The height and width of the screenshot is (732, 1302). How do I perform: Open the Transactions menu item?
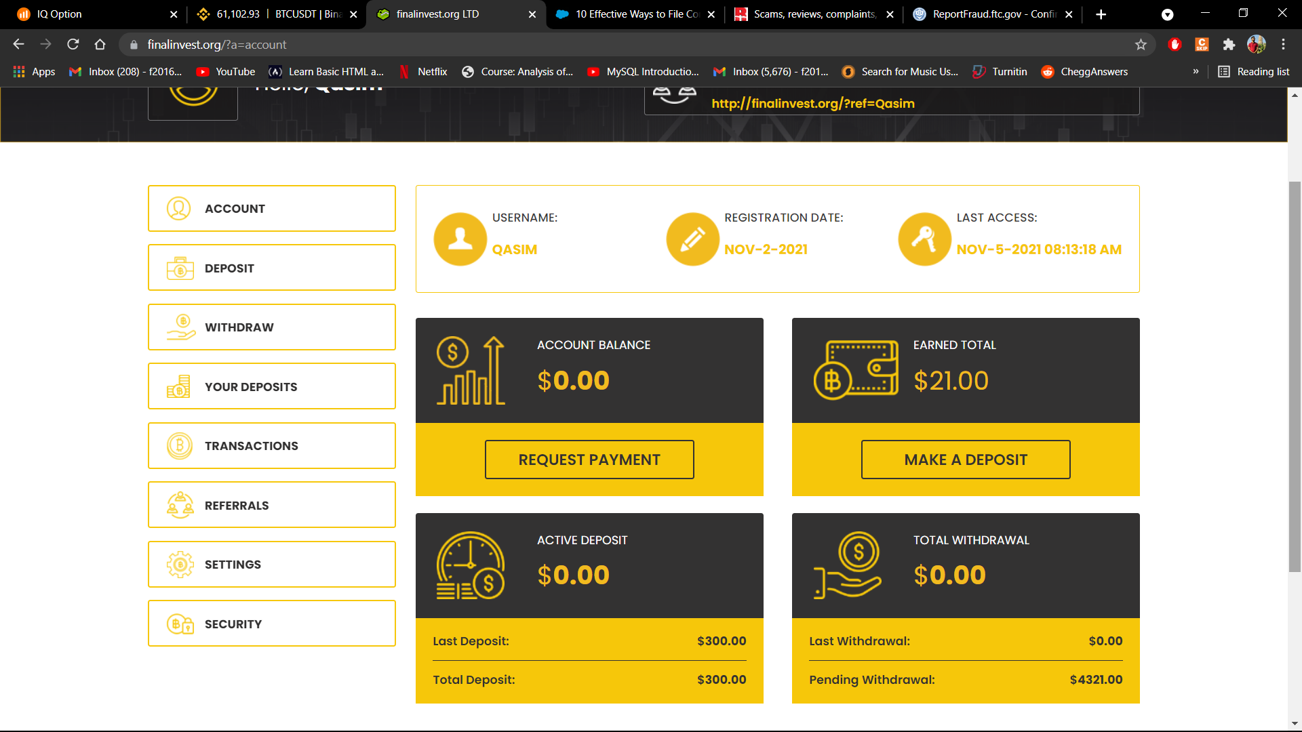(271, 446)
